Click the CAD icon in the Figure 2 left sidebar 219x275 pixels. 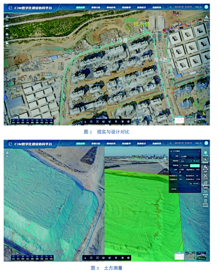click(7, 34)
